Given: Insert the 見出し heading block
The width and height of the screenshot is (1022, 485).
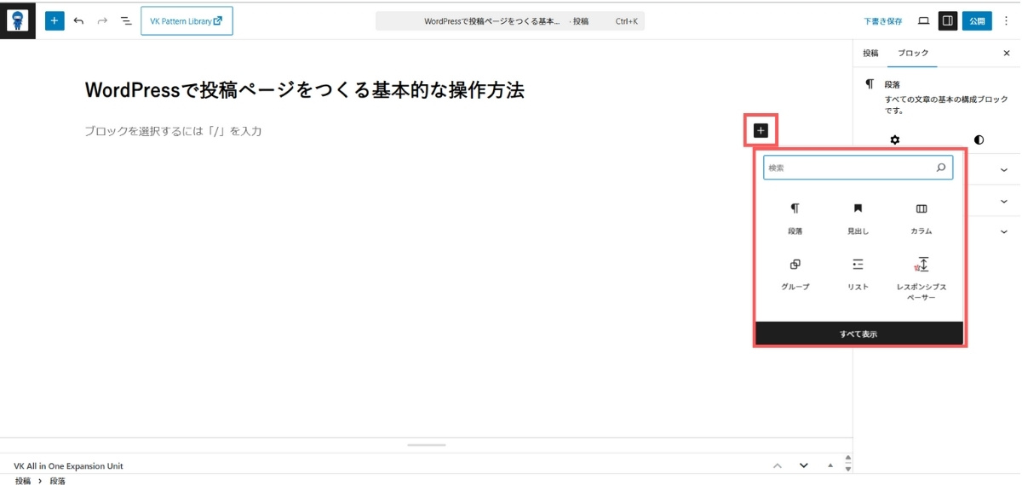Looking at the screenshot, I should [858, 219].
